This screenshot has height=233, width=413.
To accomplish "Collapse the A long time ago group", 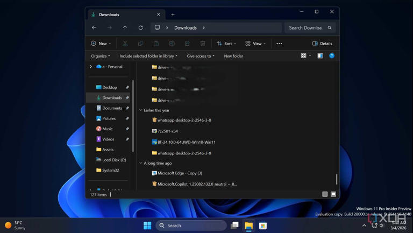I will [141, 163].
